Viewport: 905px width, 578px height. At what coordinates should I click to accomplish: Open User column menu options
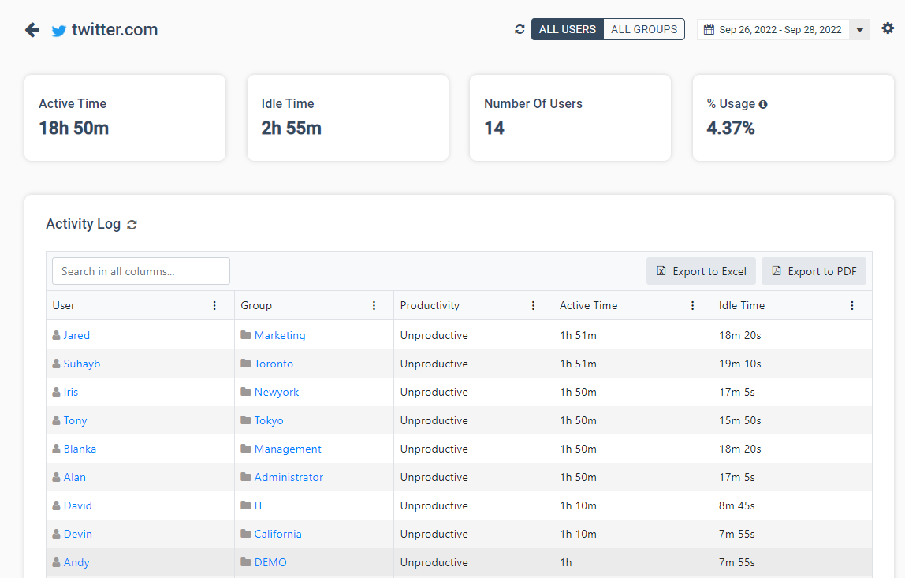(214, 305)
